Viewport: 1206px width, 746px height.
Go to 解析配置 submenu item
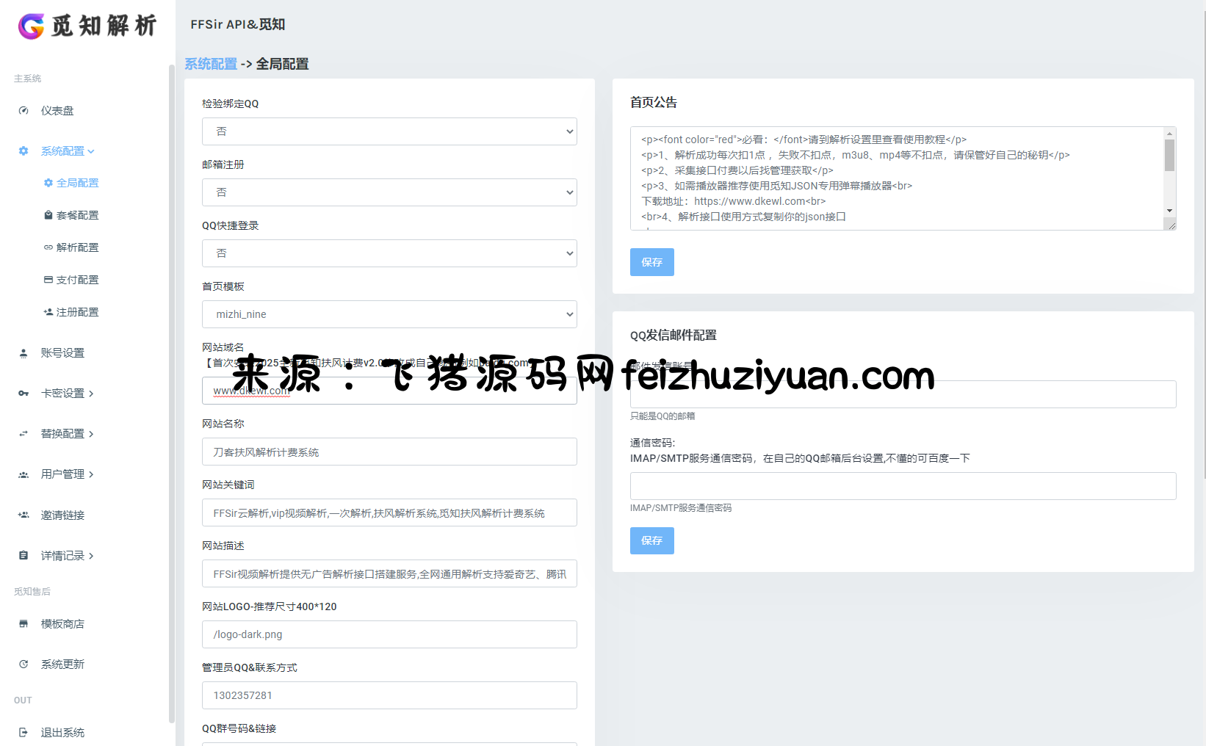pyautogui.click(x=77, y=247)
